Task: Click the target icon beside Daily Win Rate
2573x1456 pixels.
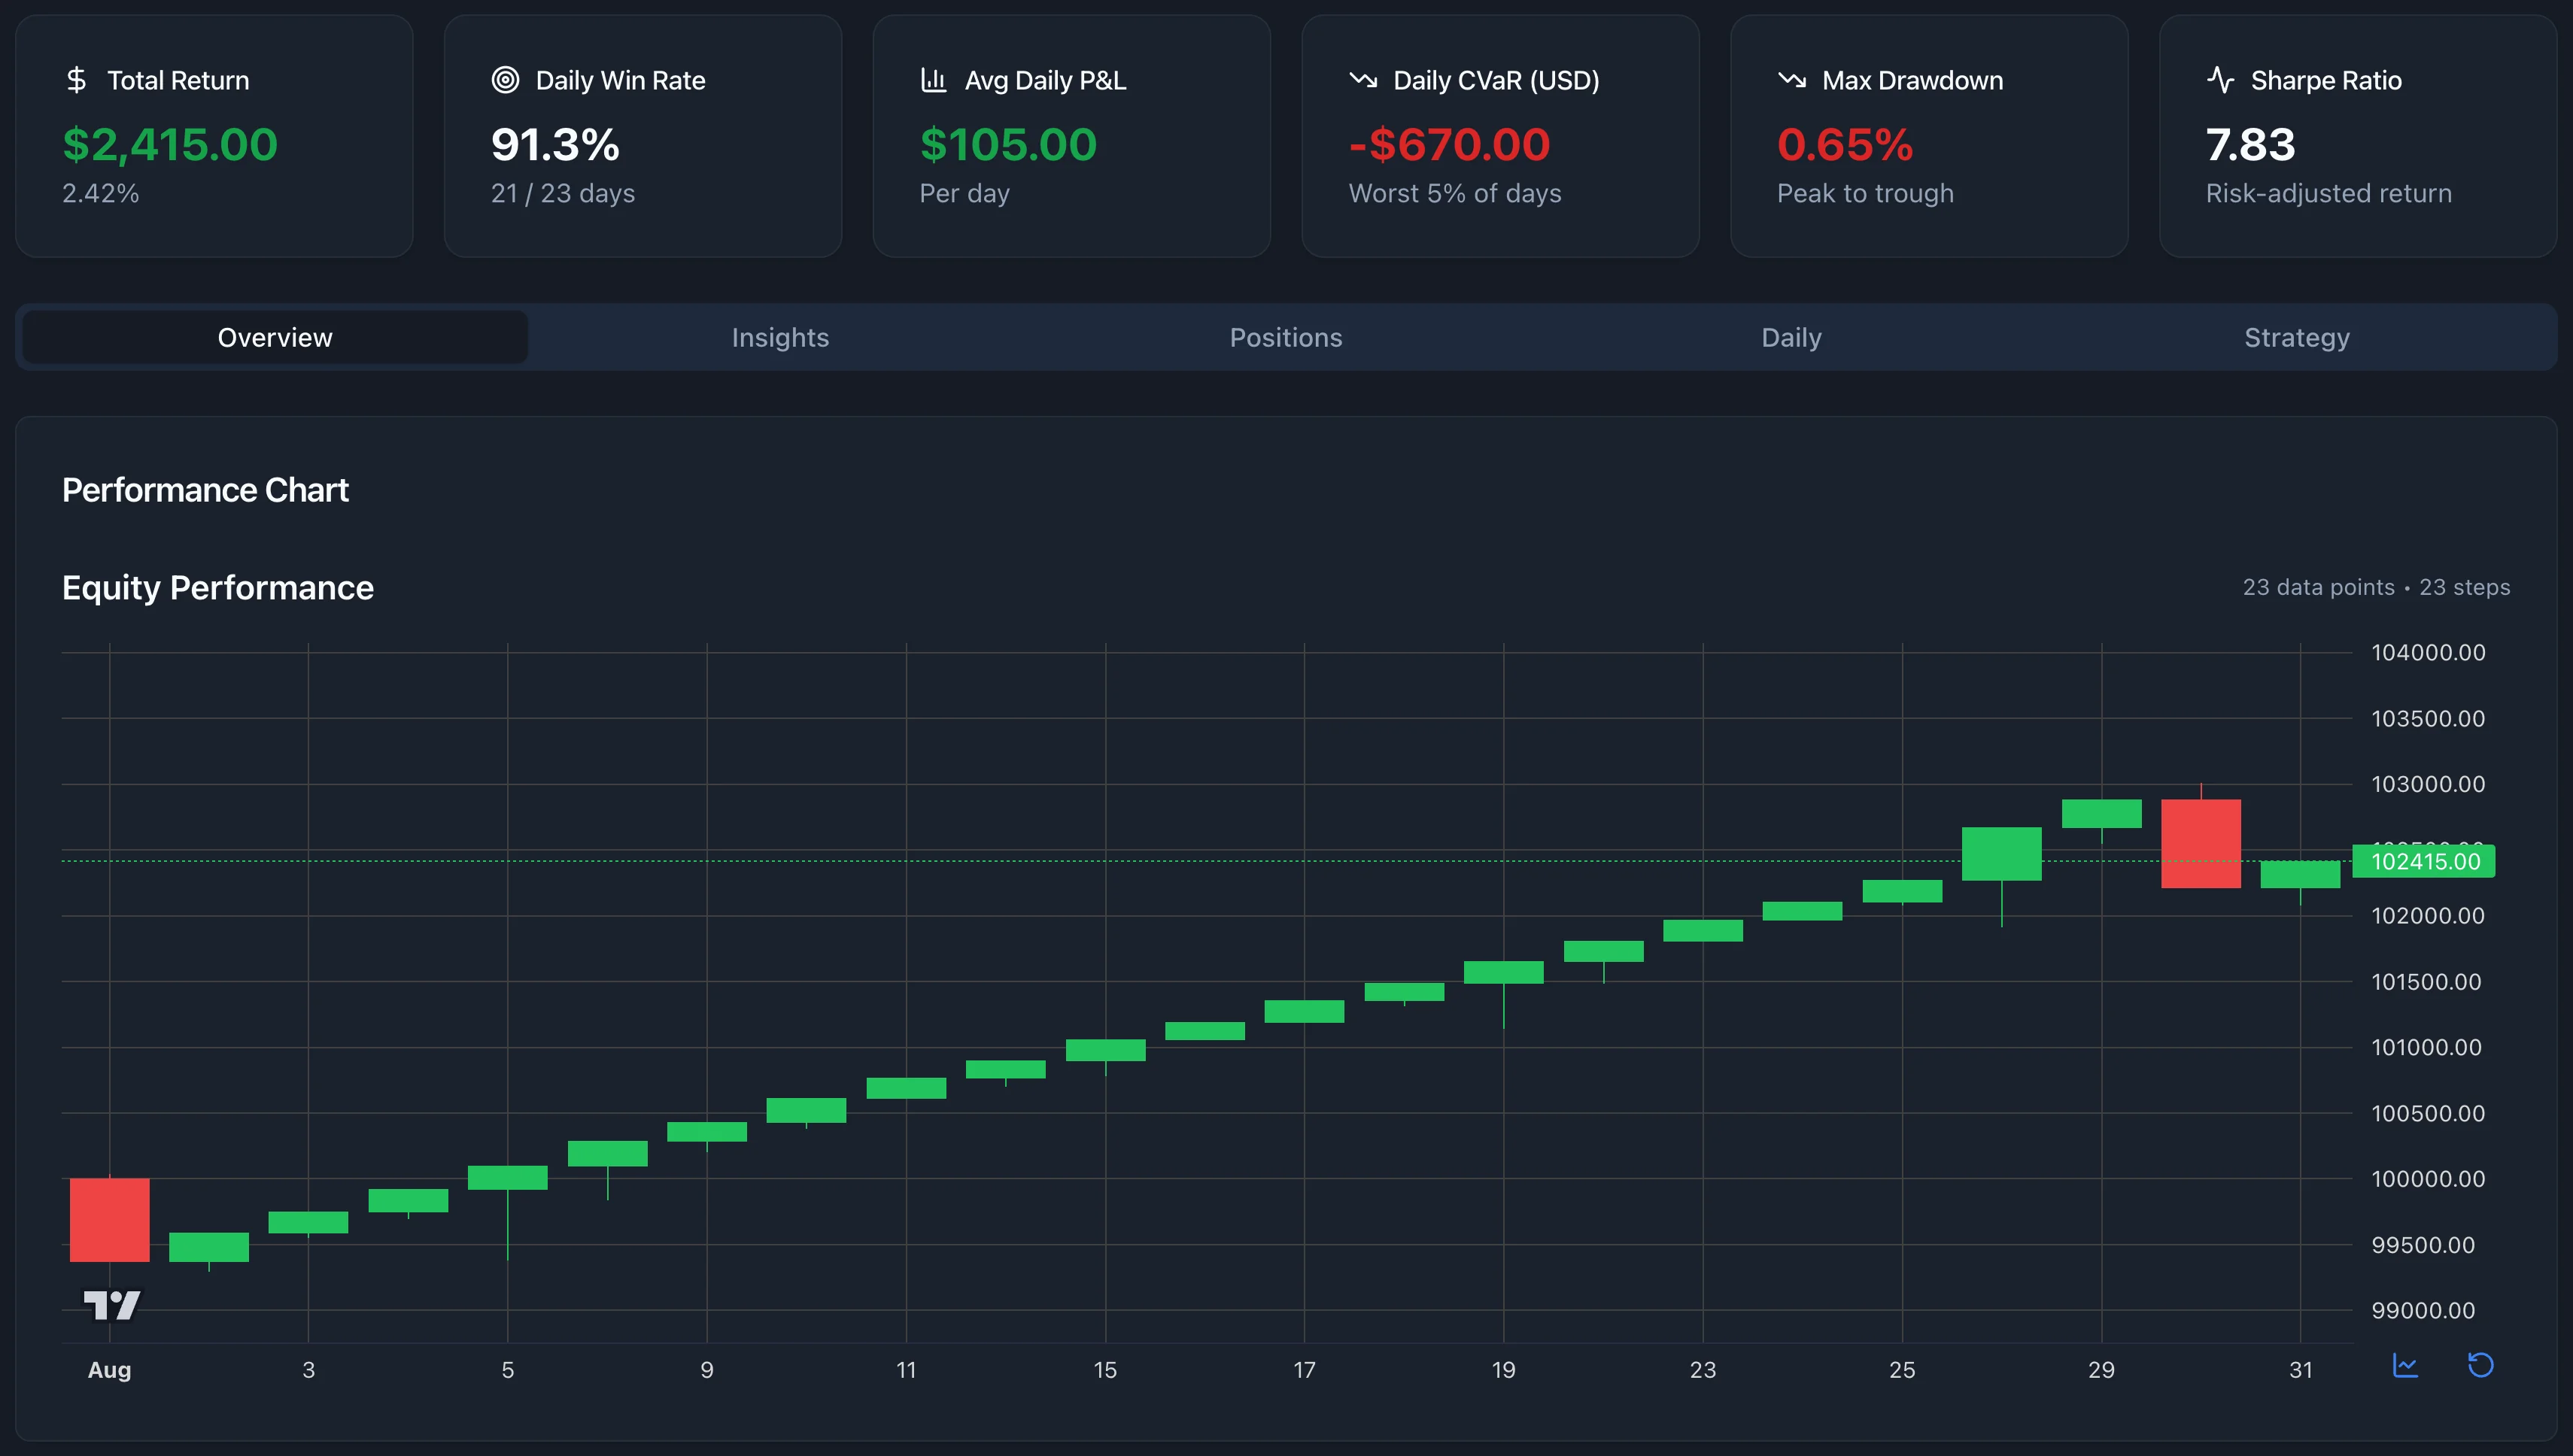Action: (506, 80)
